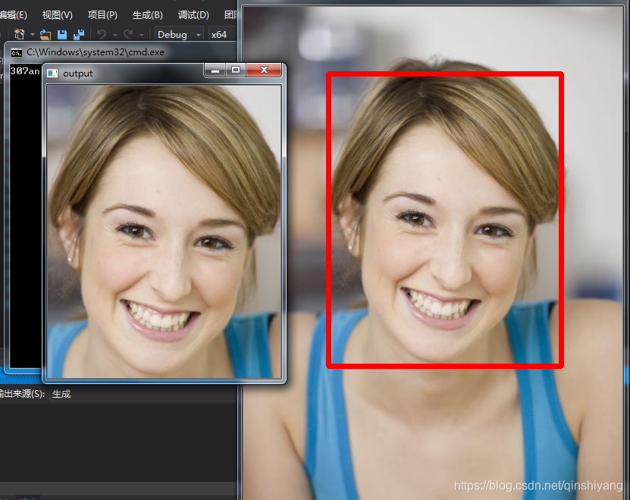Viewport: 630px width, 500px height.
Task: Click the output window's title icon
Action: click(52, 73)
